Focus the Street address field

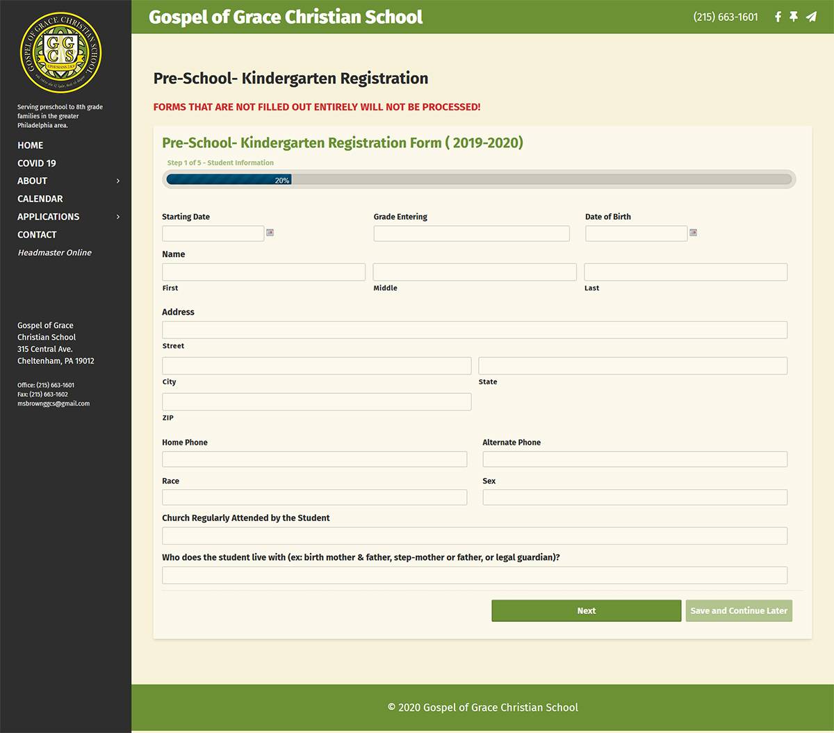point(475,330)
